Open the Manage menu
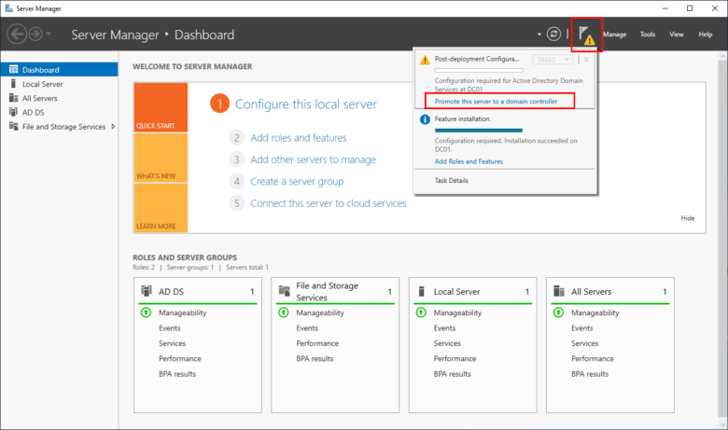This screenshot has height=430, width=728. 615,35
